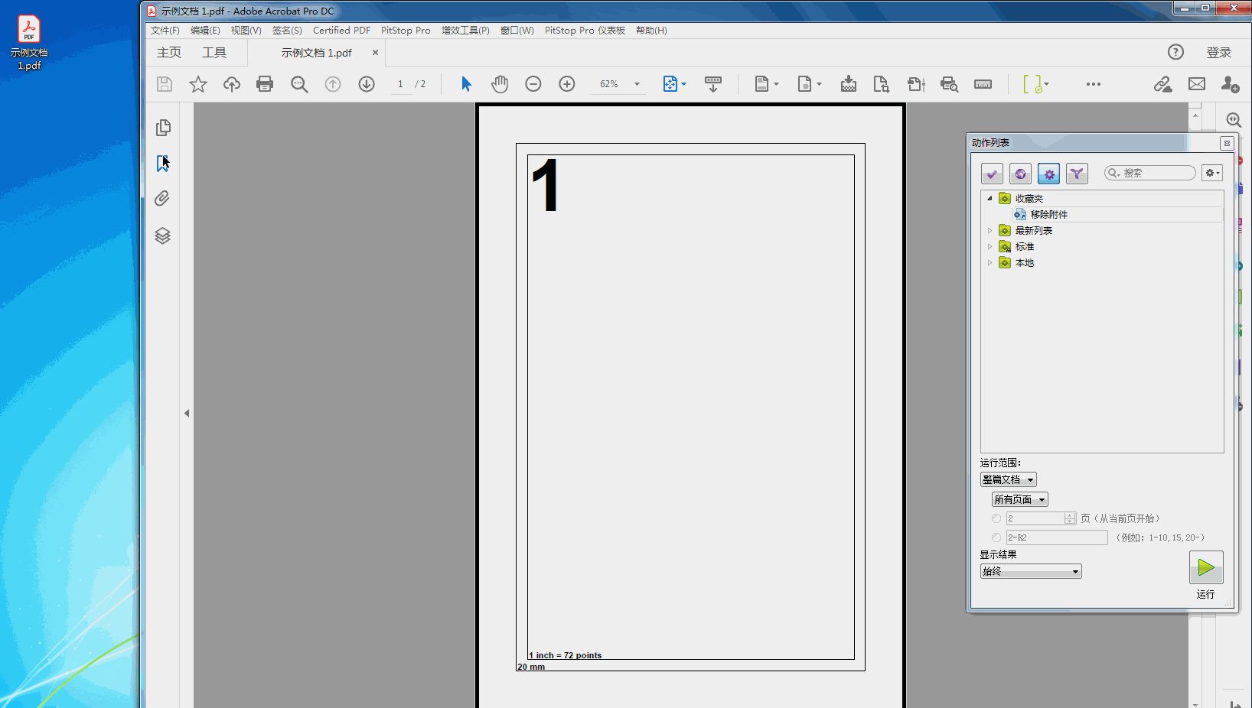Open the find text magnifier tool

(299, 84)
